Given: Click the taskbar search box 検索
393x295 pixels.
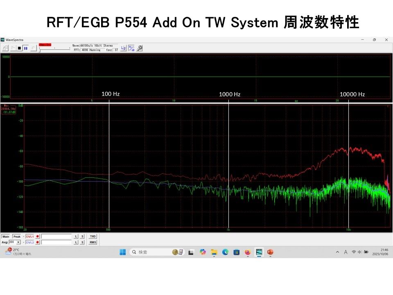Looking at the screenshot, I should point(157,252).
